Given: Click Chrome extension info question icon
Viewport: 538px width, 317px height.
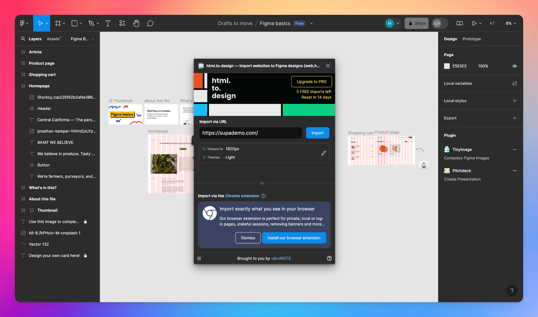Looking at the screenshot, I should click(263, 196).
